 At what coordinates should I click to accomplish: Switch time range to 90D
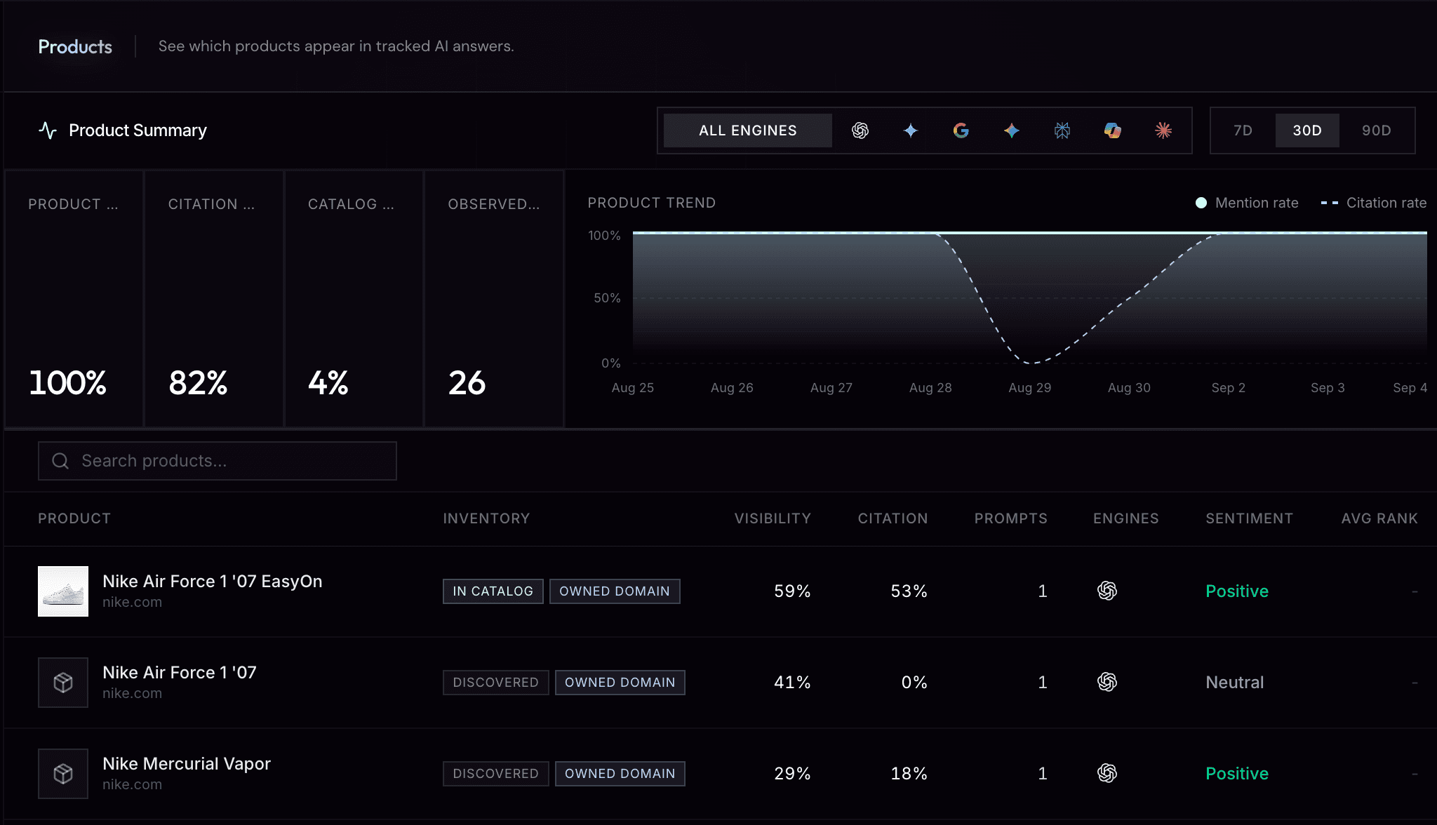pos(1377,130)
